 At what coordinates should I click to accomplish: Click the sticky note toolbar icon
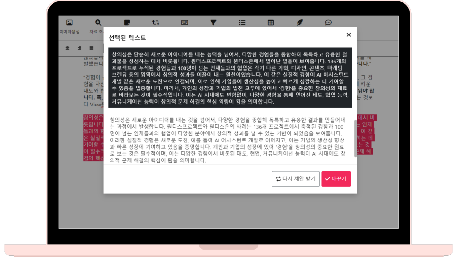[127, 22]
